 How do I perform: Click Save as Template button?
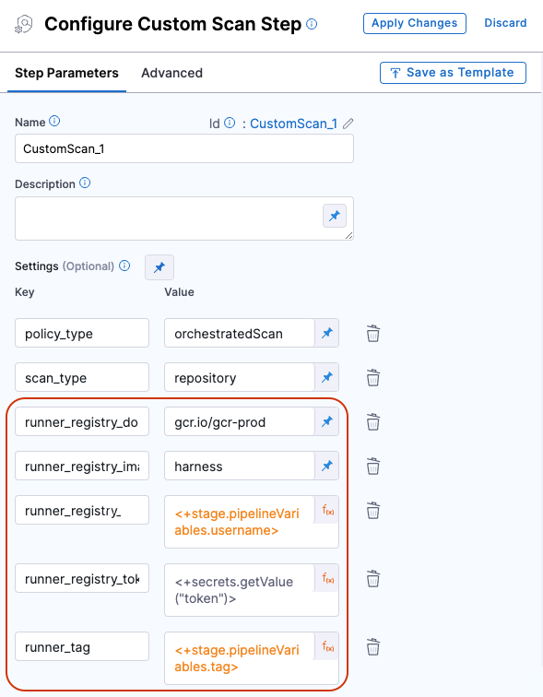(453, 73)
